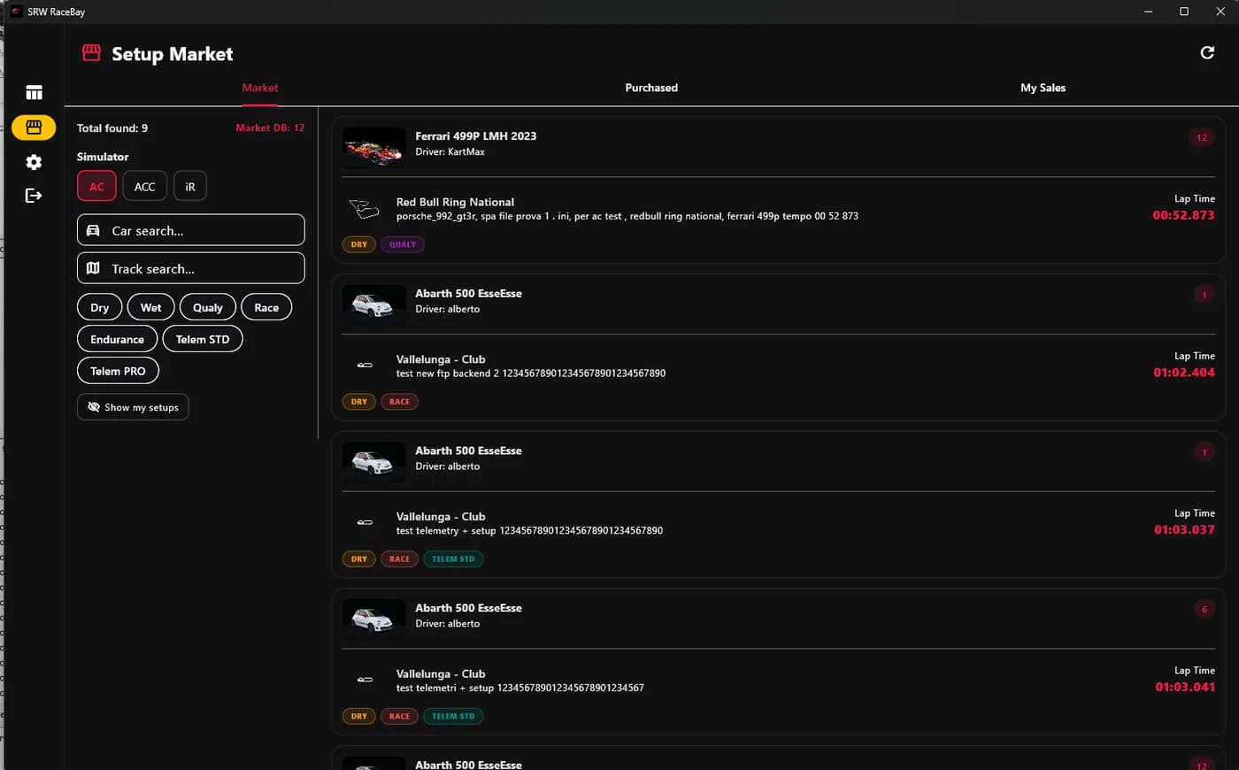Image resolution: width=1239 pixels, height=770 pixels.
Task: Click the Red Bull Ring National track layout icon
Action: (x=364, y=209)
